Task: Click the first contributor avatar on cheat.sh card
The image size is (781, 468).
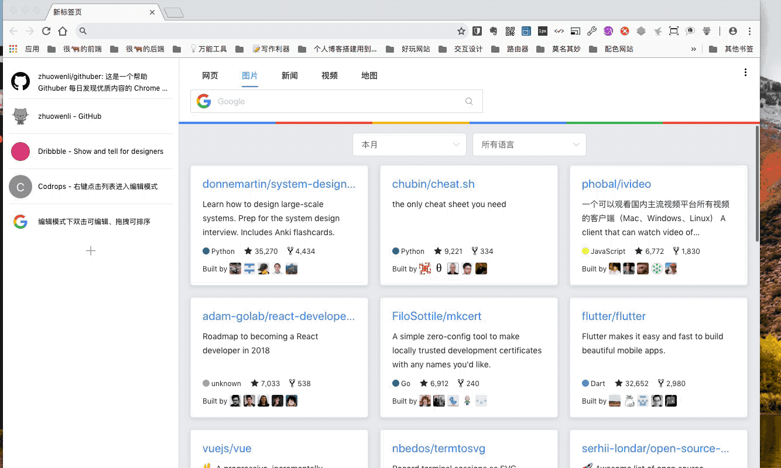Action: point(425,269)
